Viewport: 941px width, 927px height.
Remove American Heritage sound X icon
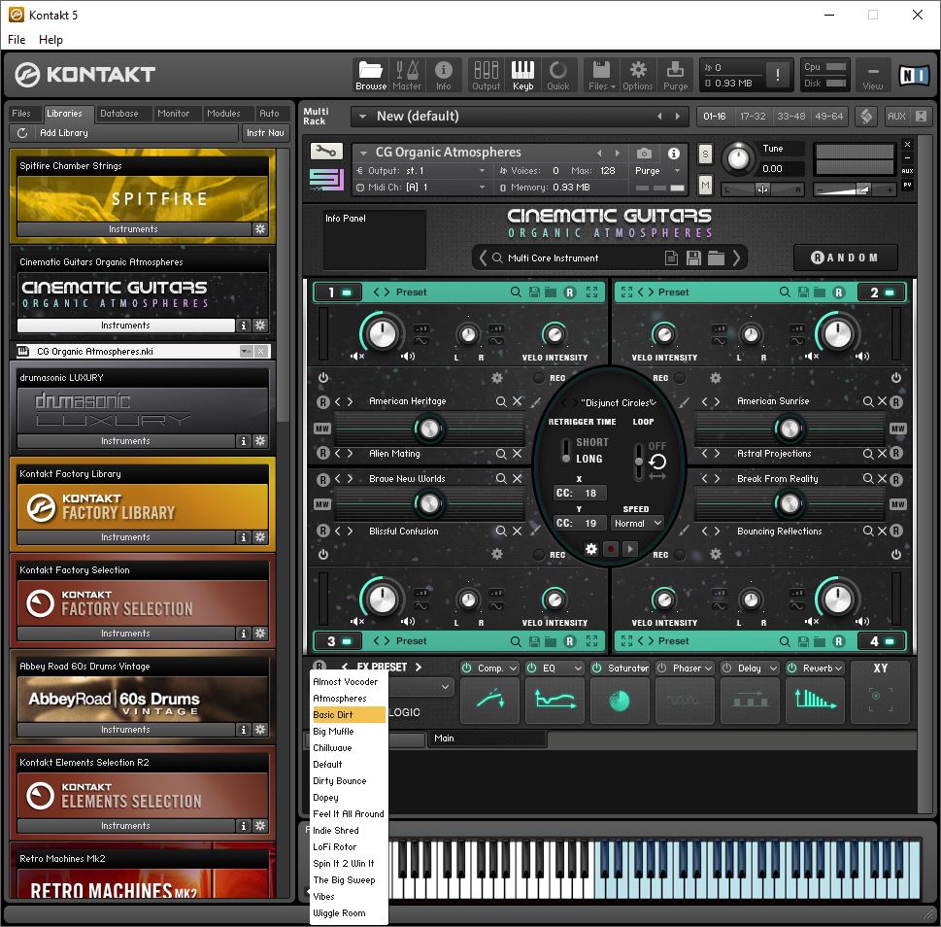[518, 401]
